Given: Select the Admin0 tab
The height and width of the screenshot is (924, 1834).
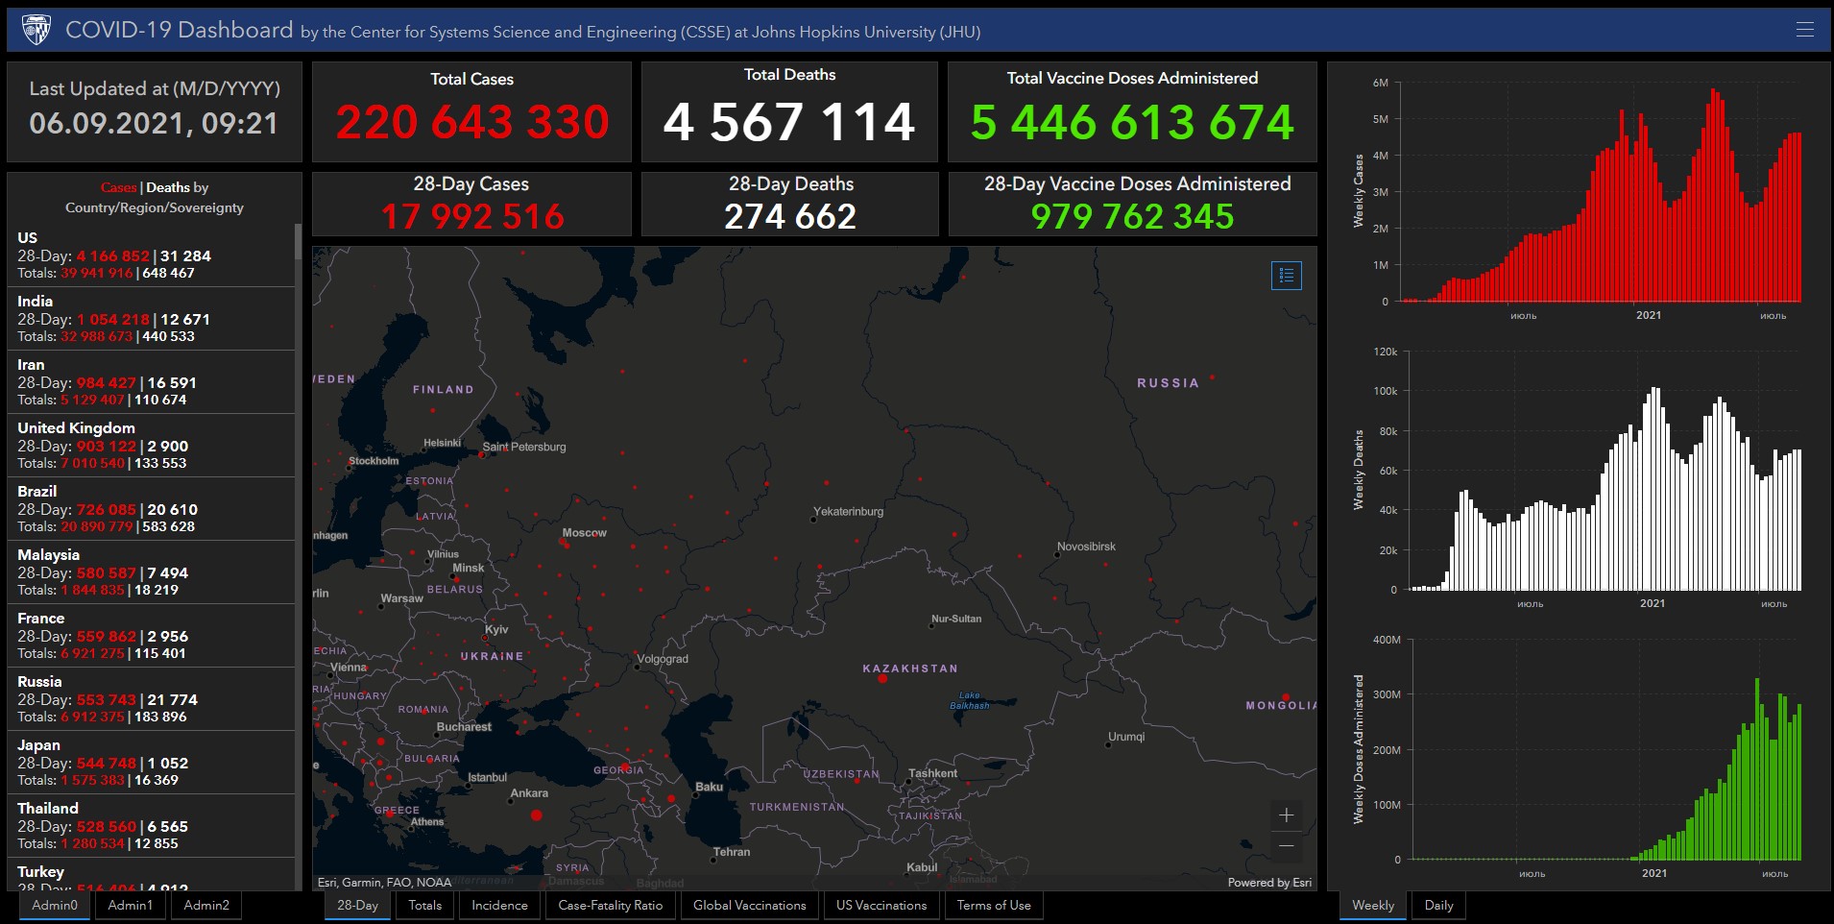Looking at the screenshot, I should [x=55, y=905].
